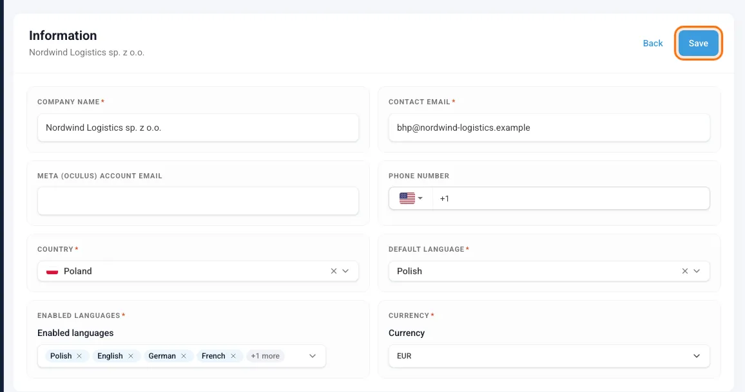Image resolution: width=745 pixels, height=392 pixels.
Task: Edit the Contact Email field
Action: coord(549,127)
